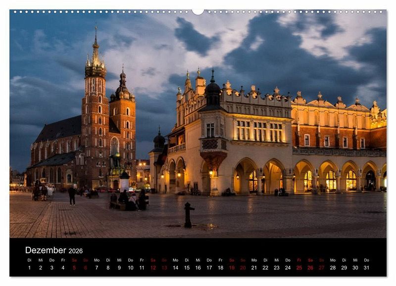Screen dimensions: 396x286
Task: Select date 10 in the calendar row
Action: click(131, 268)
